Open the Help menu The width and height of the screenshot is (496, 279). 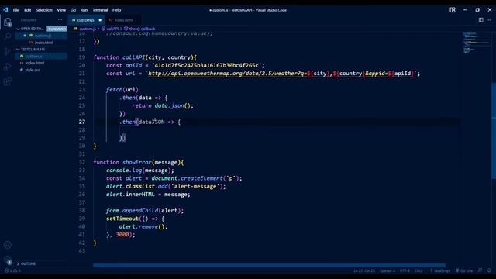coord(117,10)
